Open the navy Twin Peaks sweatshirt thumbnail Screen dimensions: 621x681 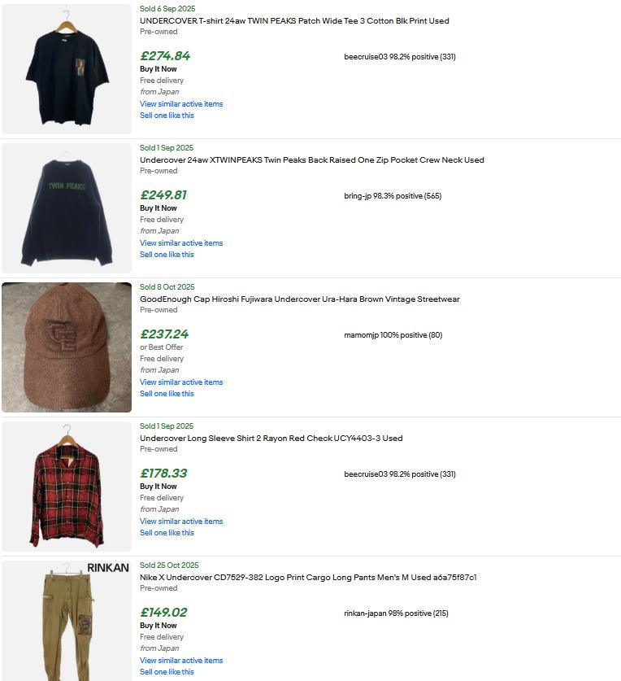point(67,208)
